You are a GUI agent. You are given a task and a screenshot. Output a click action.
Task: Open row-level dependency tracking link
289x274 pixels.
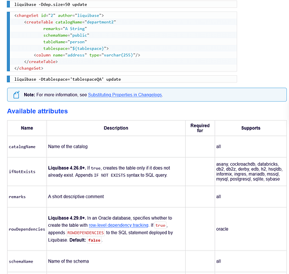[x=119, y=225]
